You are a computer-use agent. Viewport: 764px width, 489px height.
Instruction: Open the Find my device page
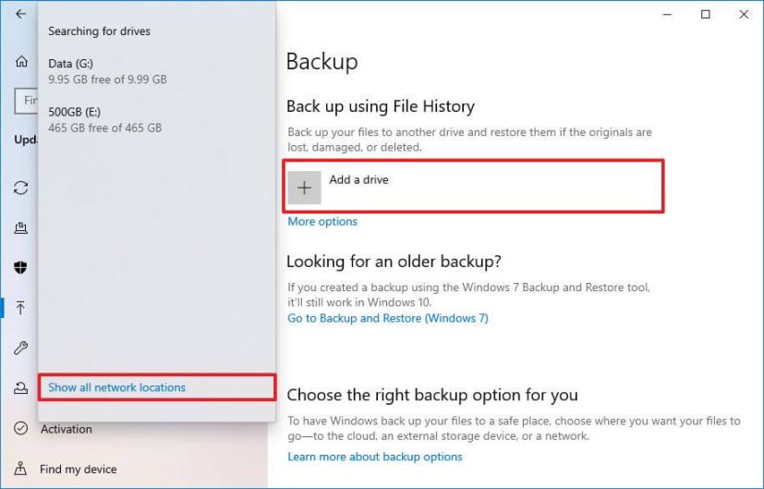tap(78, 469)
